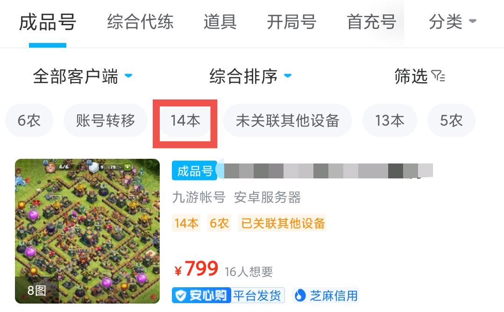Switch to the 综合代练 tab
504x312 pixels.
[141, 22]
